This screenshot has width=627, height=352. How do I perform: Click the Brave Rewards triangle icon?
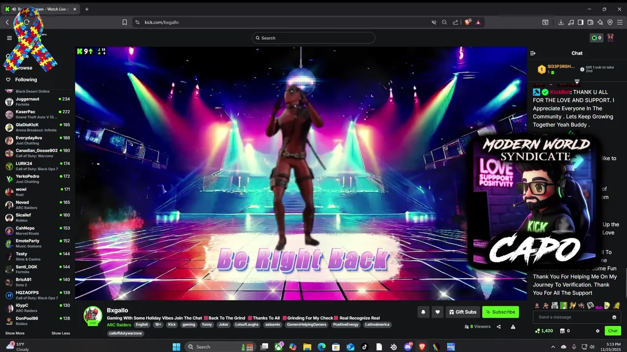[478, 22]
